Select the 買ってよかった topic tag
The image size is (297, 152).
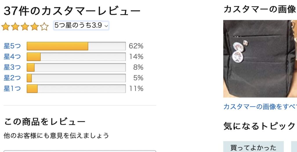point(253,147)
